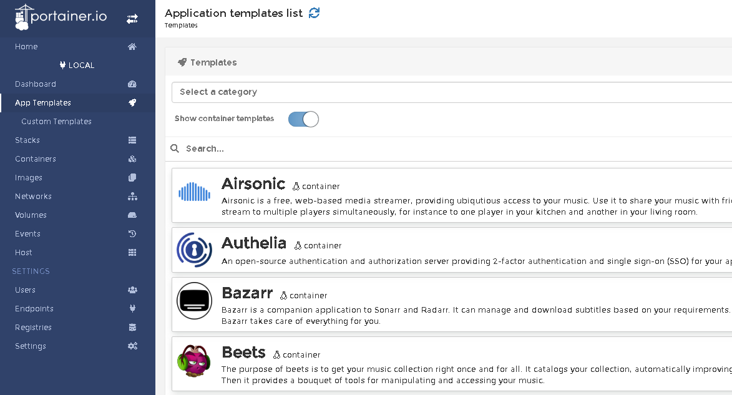Click the template Search field
The height and width of the screenshot is (395, 732).
pos(437,149)
